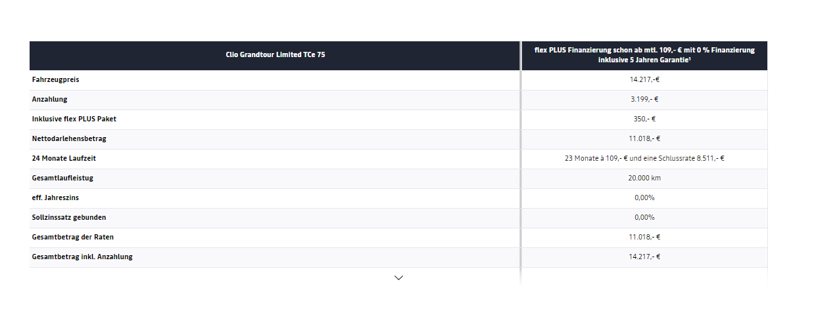Expand table with the down chevron
The image size is (837, 311).
[398, 278]
